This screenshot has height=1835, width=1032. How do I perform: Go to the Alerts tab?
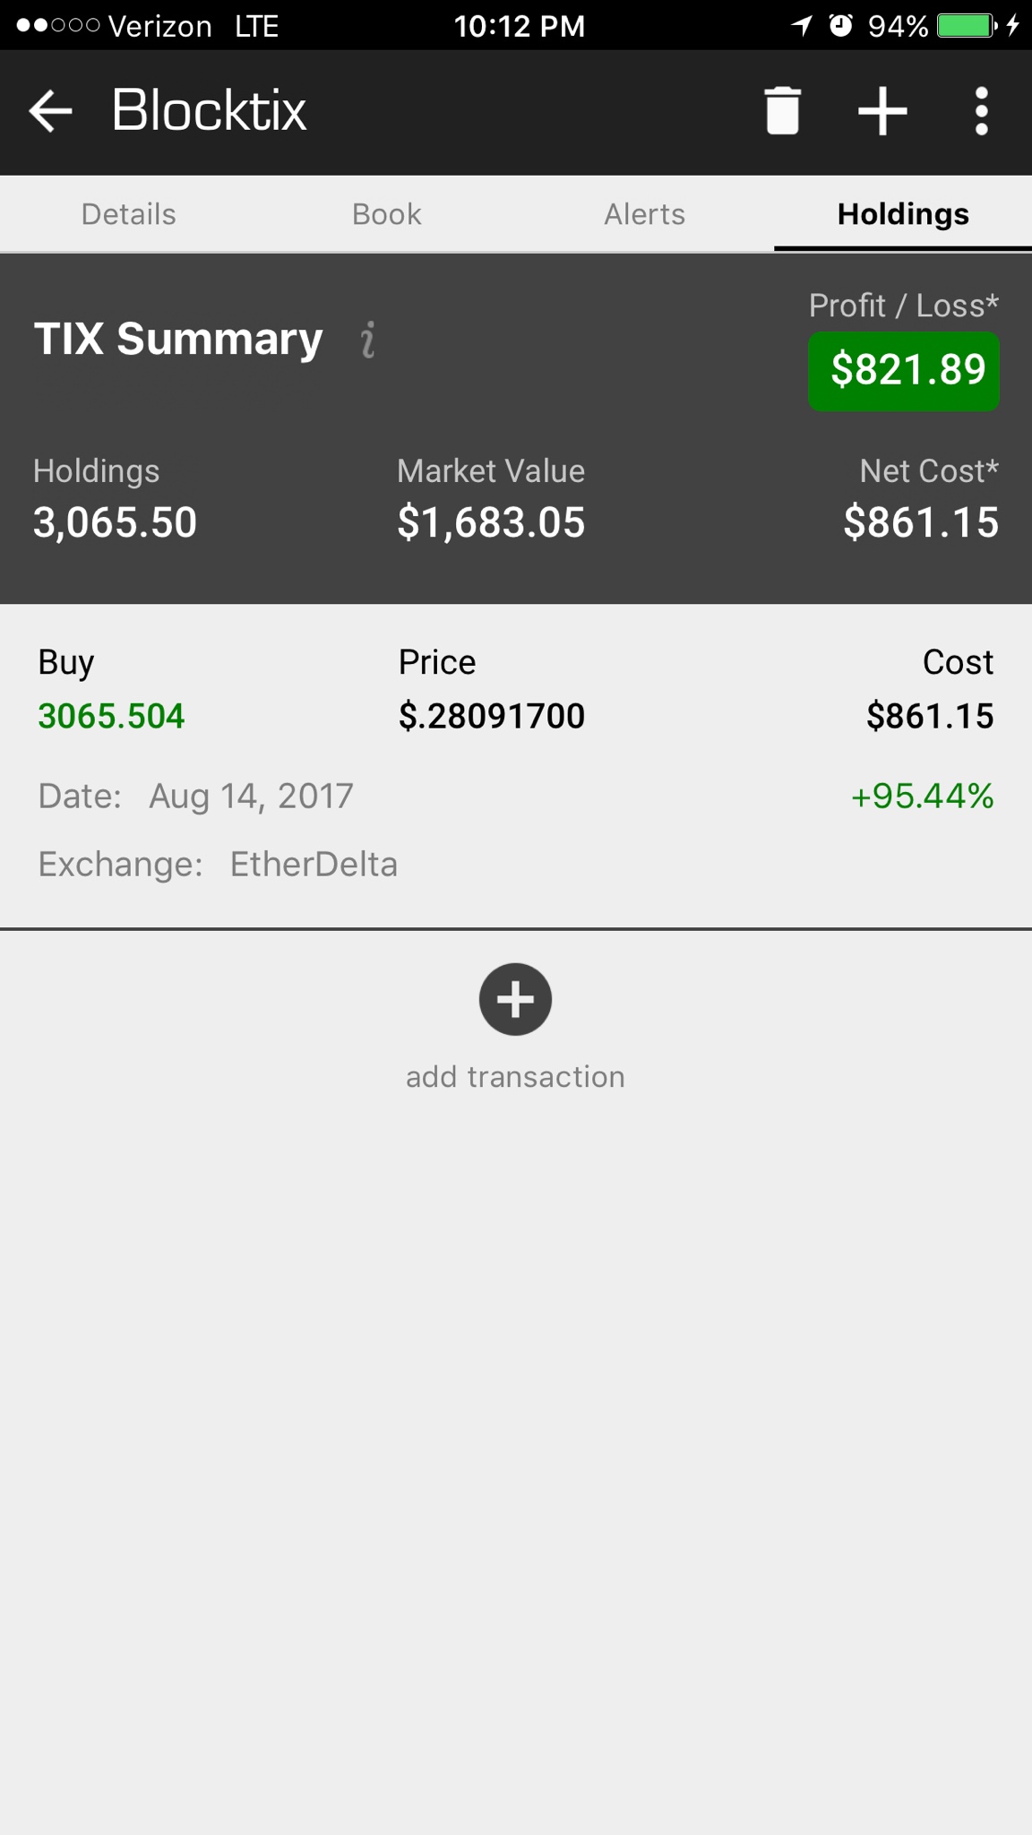[x=645, y=214]
